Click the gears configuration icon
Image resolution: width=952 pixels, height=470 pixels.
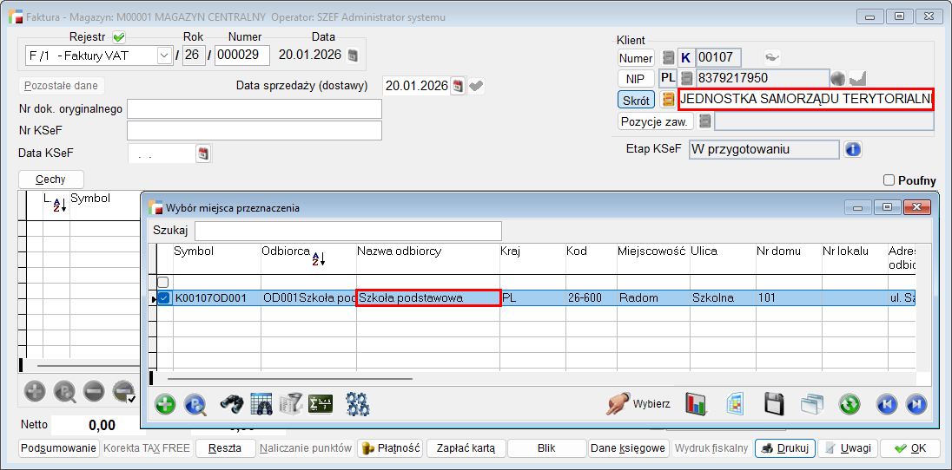pyautogui.click(x=358, y=404)
